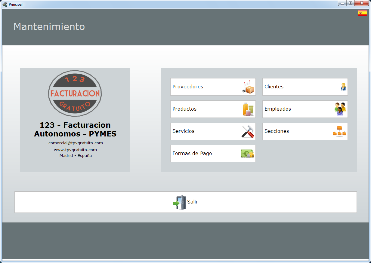Click the cash icon on Formas de Pago
Screen dimensions: 371x263
247,154
